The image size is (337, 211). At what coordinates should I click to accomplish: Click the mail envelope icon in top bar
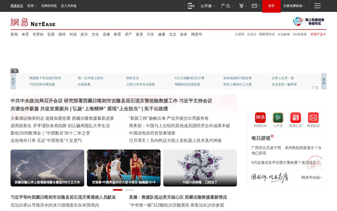(x=254, y=6)
